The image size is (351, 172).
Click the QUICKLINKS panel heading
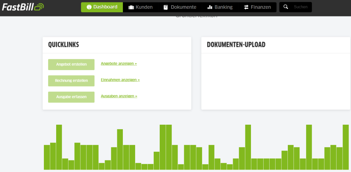click(x=64, y=45)
